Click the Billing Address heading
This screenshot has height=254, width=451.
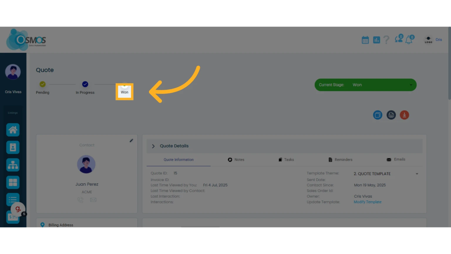61,225
